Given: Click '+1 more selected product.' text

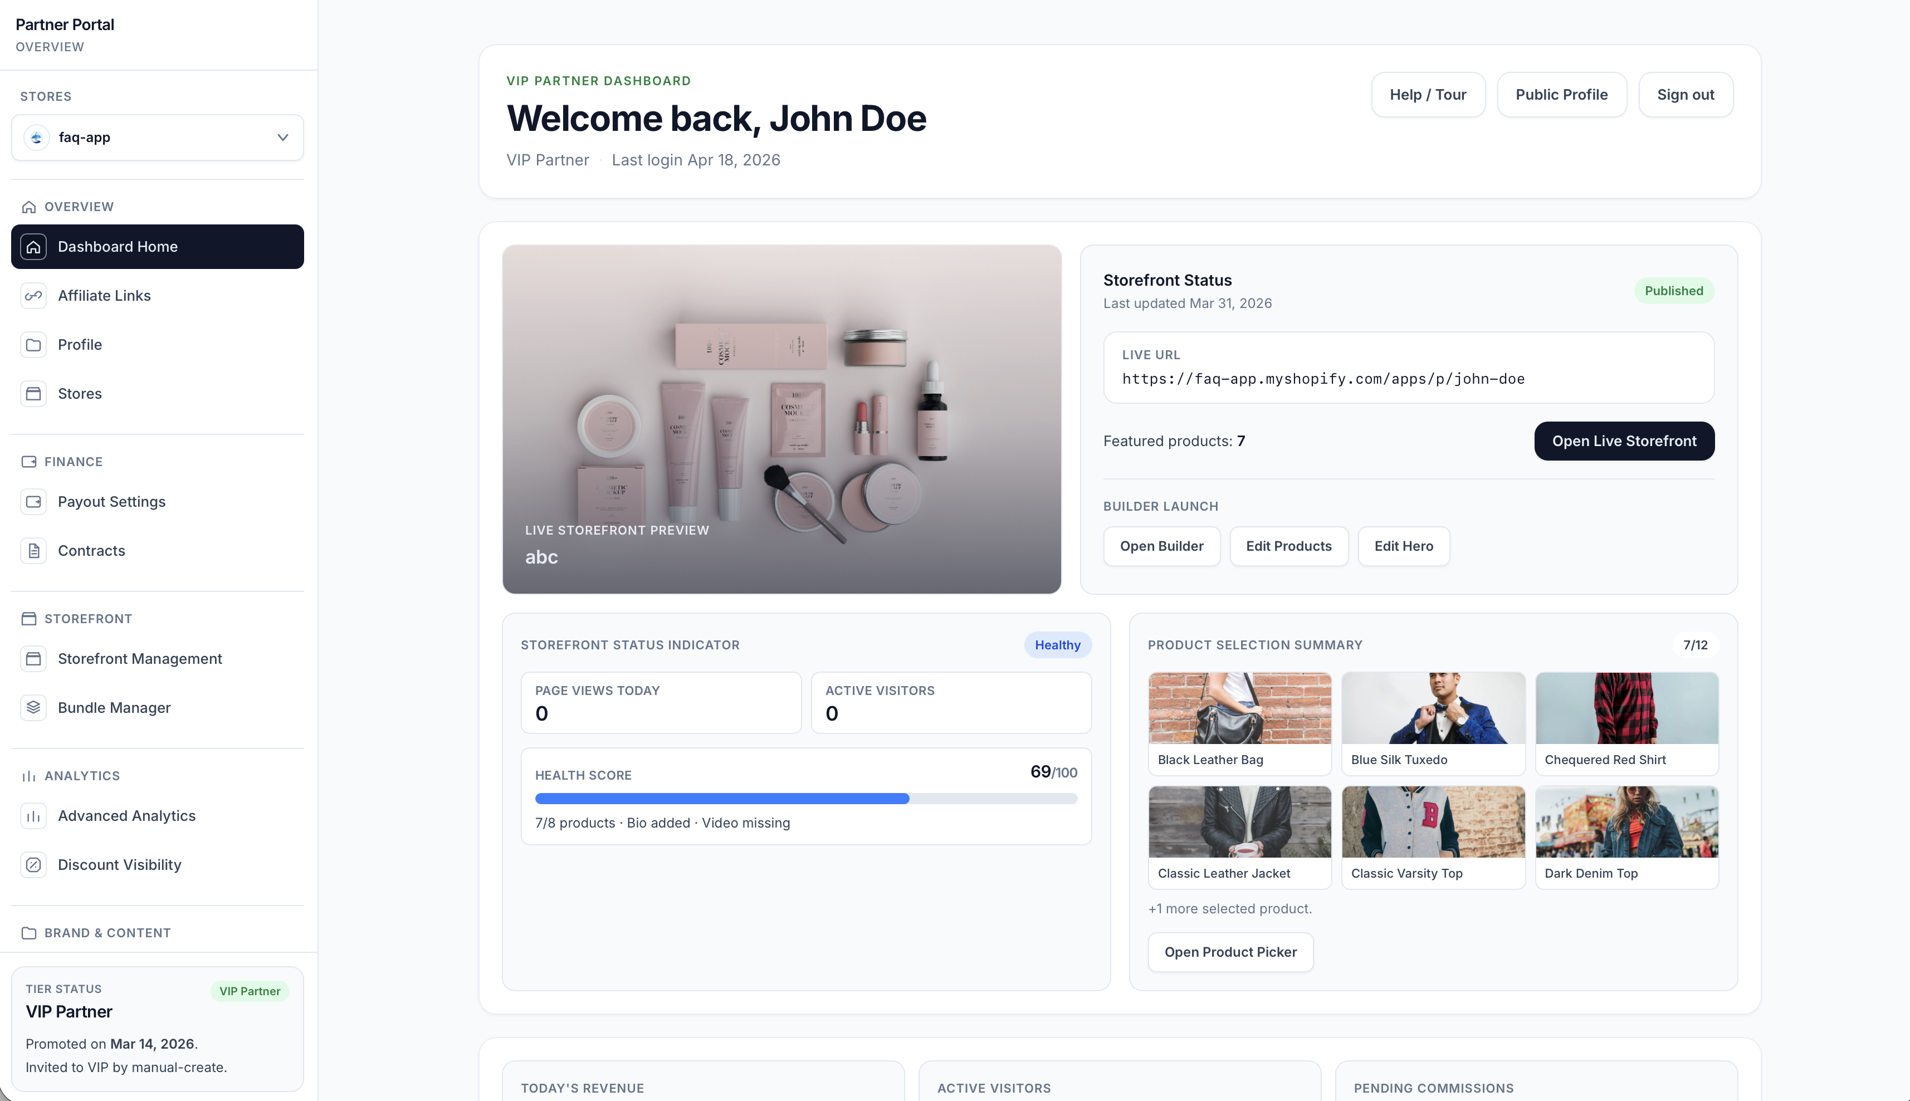Looking at the screenshot, I should tap(1230, 909).
